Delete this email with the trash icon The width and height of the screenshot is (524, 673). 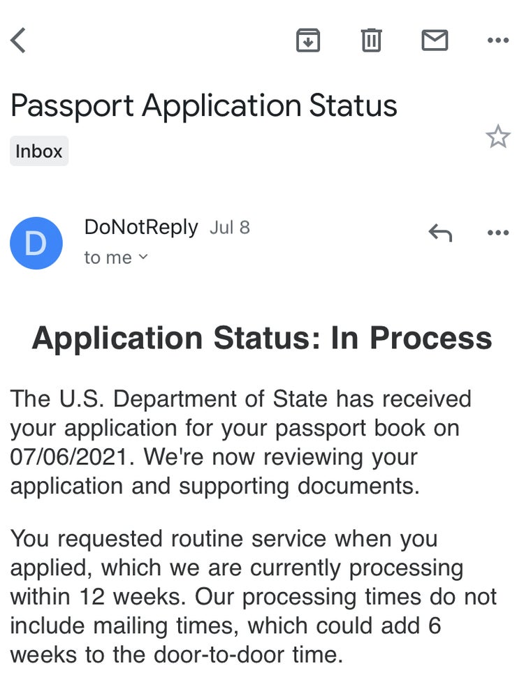(x=371, y=40)
